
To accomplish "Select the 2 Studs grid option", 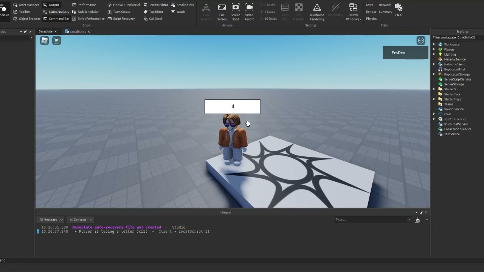I will coord(267,5).
